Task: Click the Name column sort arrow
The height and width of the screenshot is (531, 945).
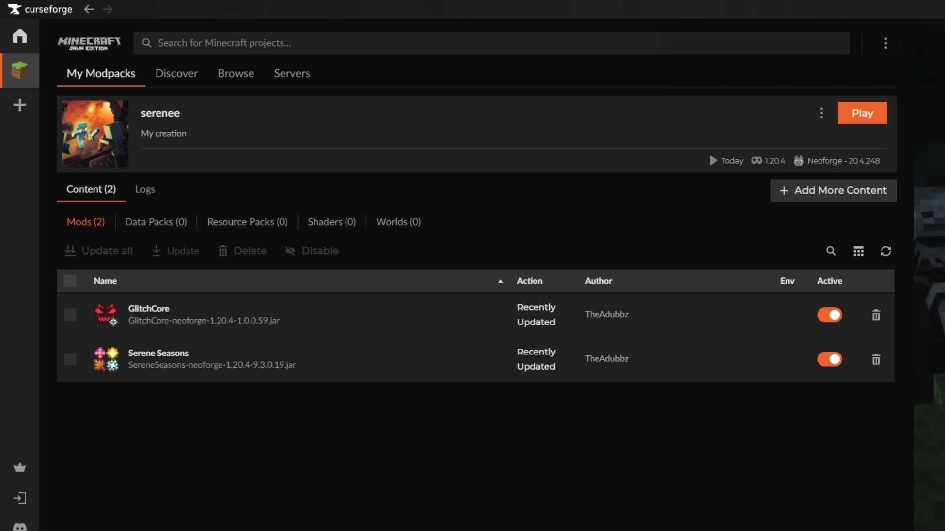Action: (500, 281)
